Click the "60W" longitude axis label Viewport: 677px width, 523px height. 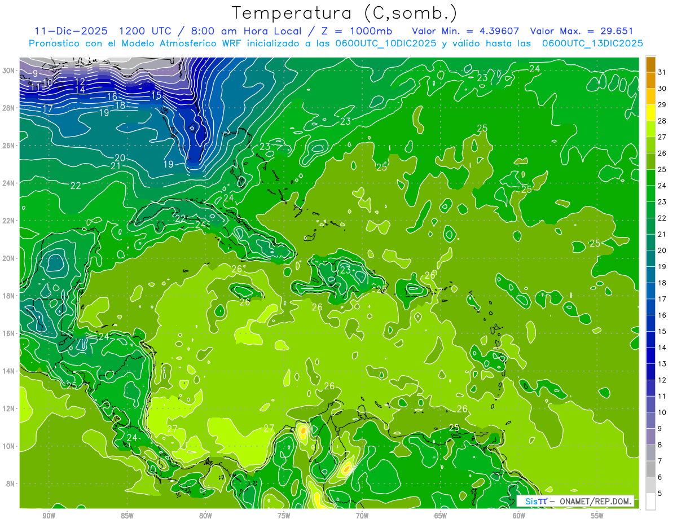(519, 516)
